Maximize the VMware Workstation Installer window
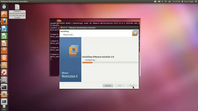The image size is (198, 111). [x=66, y=28]
